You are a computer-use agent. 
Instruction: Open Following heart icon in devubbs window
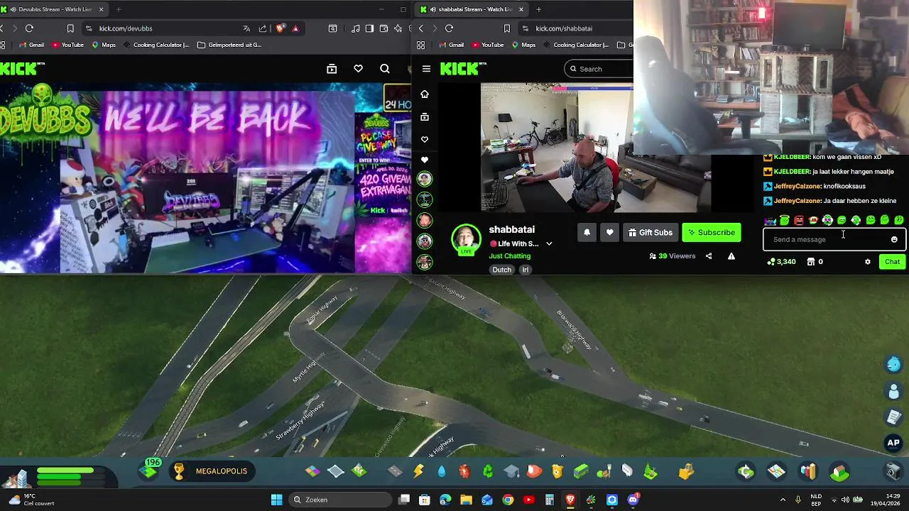click(358, 69)
